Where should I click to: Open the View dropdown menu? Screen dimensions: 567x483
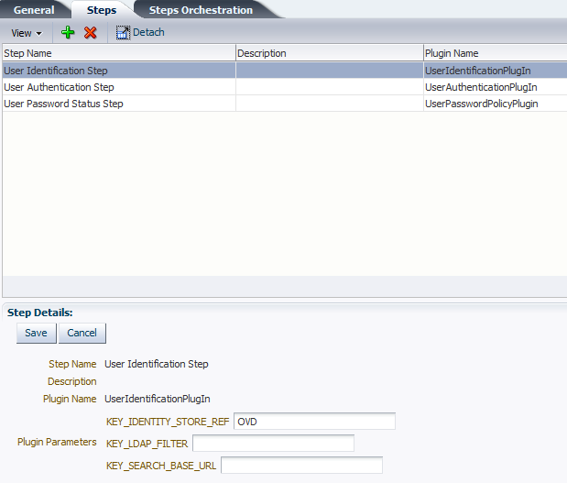click(x=27, y=33)
